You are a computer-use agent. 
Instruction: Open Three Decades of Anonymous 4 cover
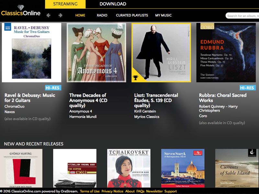pos(96,53)
